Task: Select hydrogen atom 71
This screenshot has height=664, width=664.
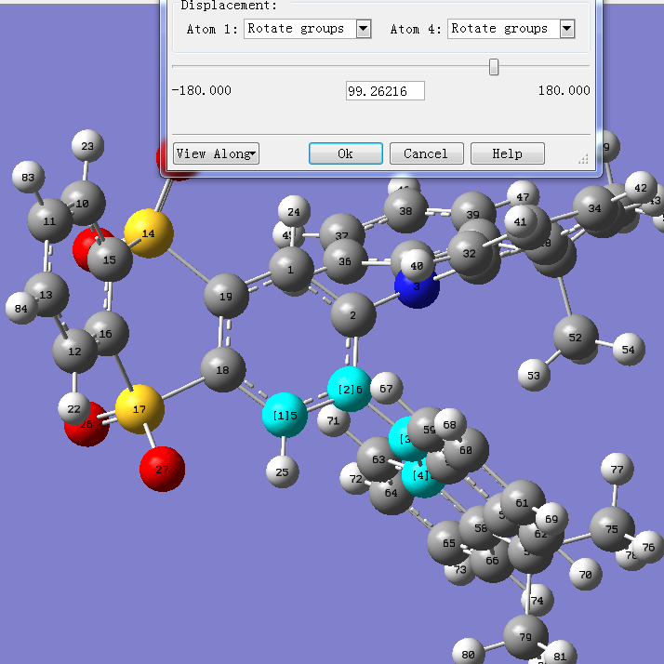Action: pyautogui.click(x=334, y=420)
